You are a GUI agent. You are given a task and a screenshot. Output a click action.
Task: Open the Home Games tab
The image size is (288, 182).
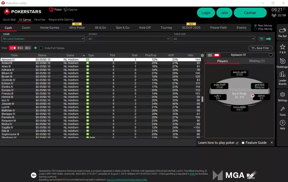pyautogui.click(x=50, y=28)
